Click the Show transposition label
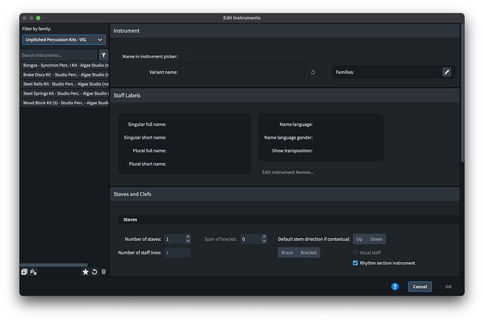Screen dimensions: 484x321 [x=292, y=151]
